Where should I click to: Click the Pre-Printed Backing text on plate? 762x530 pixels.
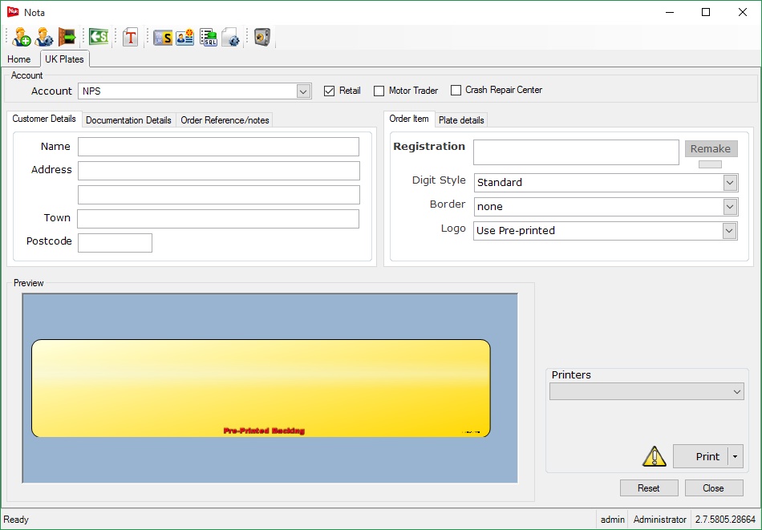pos(264,431)
